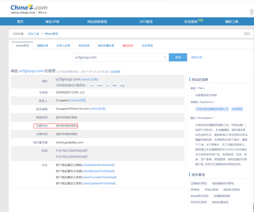Click the GODADDY.COM, LLC registrar text
Screen dimensions: 254x212
(x=70, y=92)
